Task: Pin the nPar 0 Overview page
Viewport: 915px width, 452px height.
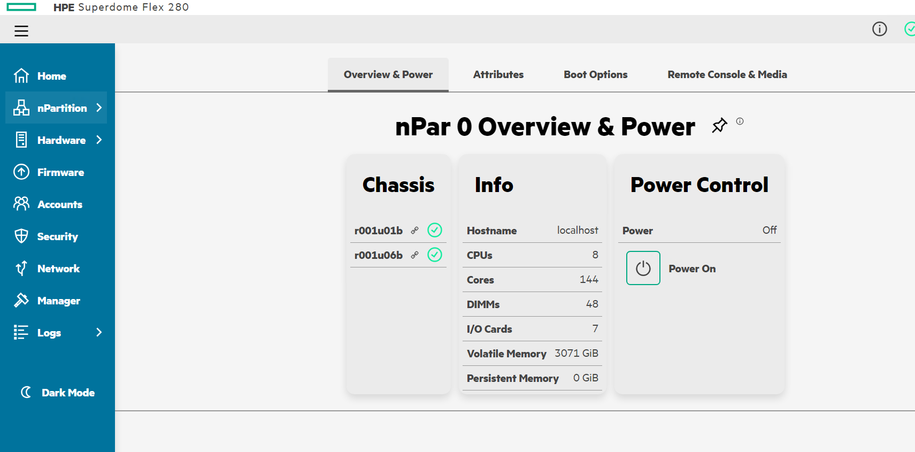Action: (x=719, y=126)
